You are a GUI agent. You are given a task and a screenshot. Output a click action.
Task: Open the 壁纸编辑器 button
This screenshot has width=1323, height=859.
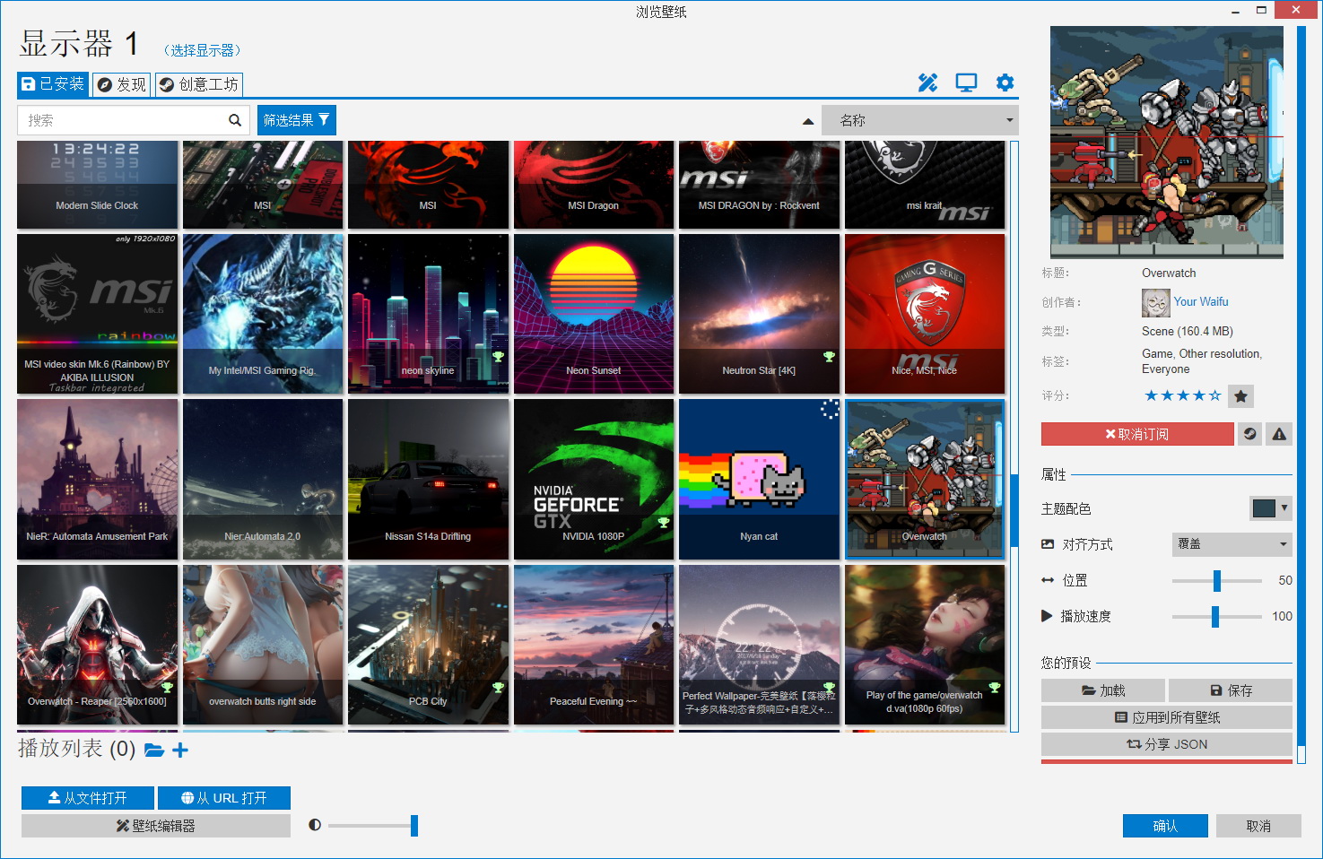tap(156, 826)
